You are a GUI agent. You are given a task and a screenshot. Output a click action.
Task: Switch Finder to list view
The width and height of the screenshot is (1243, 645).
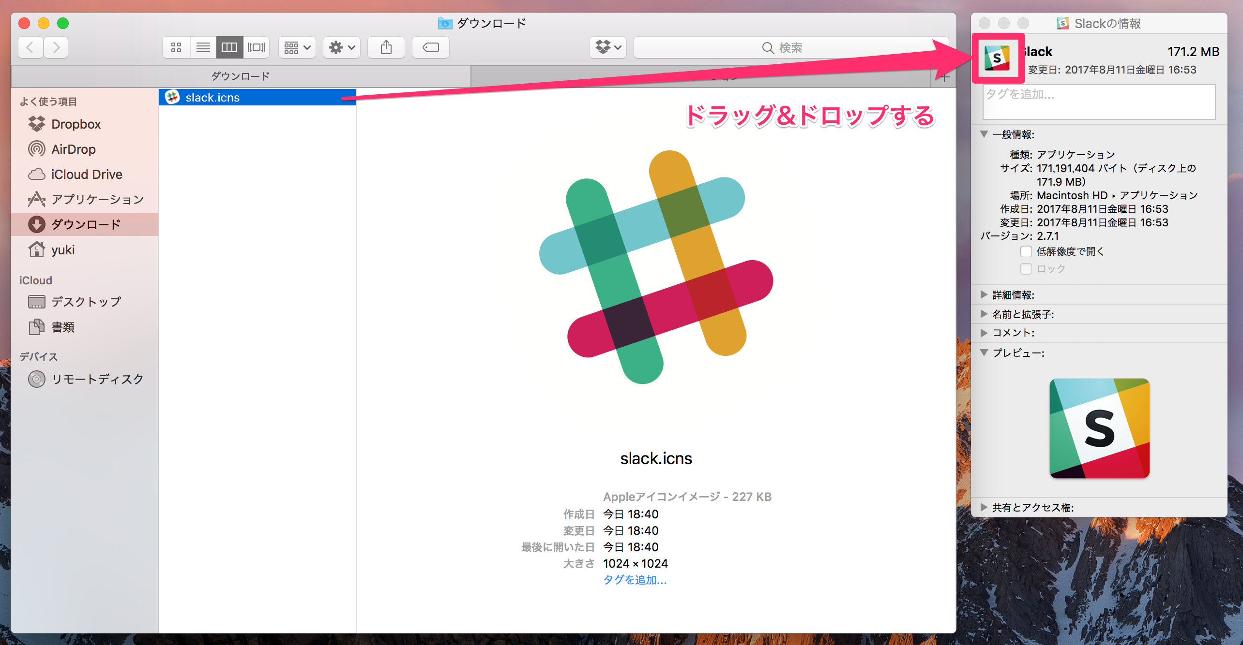tap(203, 47)
